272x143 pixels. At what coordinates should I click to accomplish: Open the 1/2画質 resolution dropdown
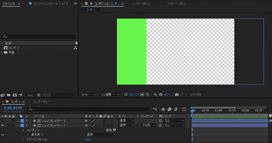click(x=110, y=94)
